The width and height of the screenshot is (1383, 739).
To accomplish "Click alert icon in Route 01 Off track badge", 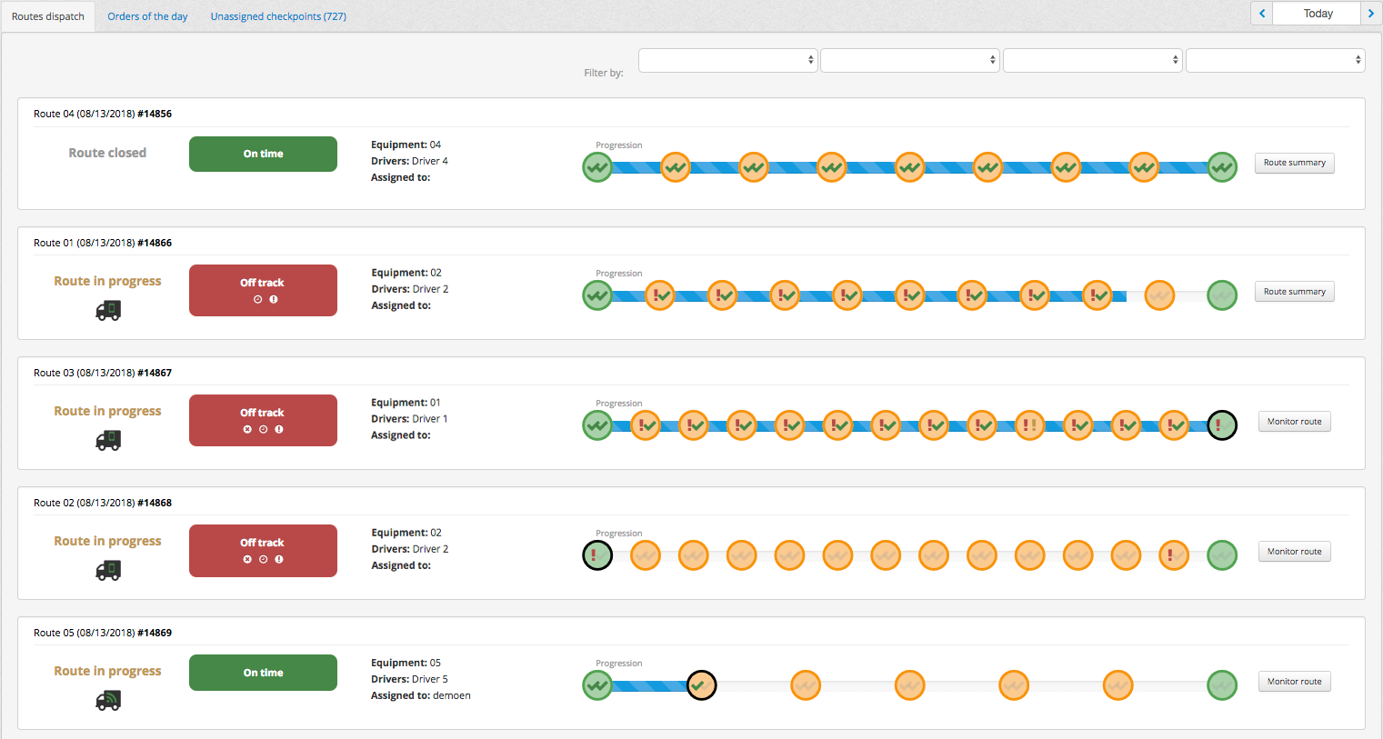I will click(x=274, y=299).
